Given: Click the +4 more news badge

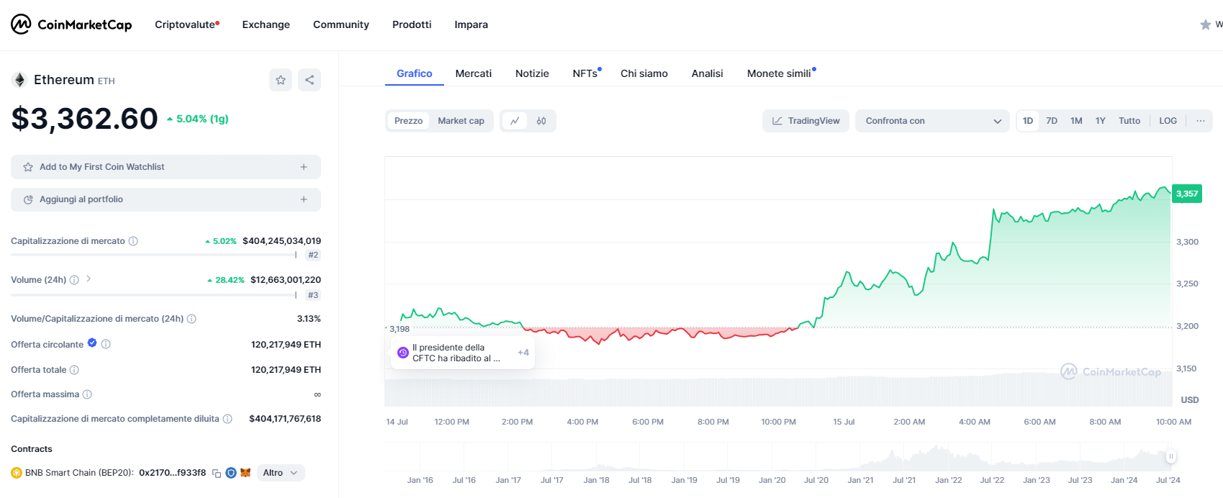Looking at the screenshot, I should (523, 353).
